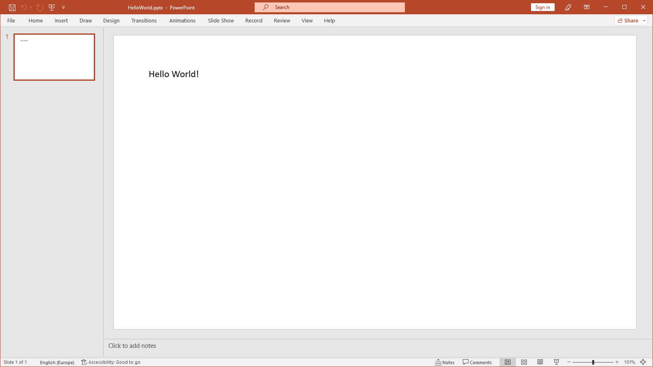The height and width of the screenshot is (367, 653).
Task: Toggle the Notes pane
Action: pos(445,362)
